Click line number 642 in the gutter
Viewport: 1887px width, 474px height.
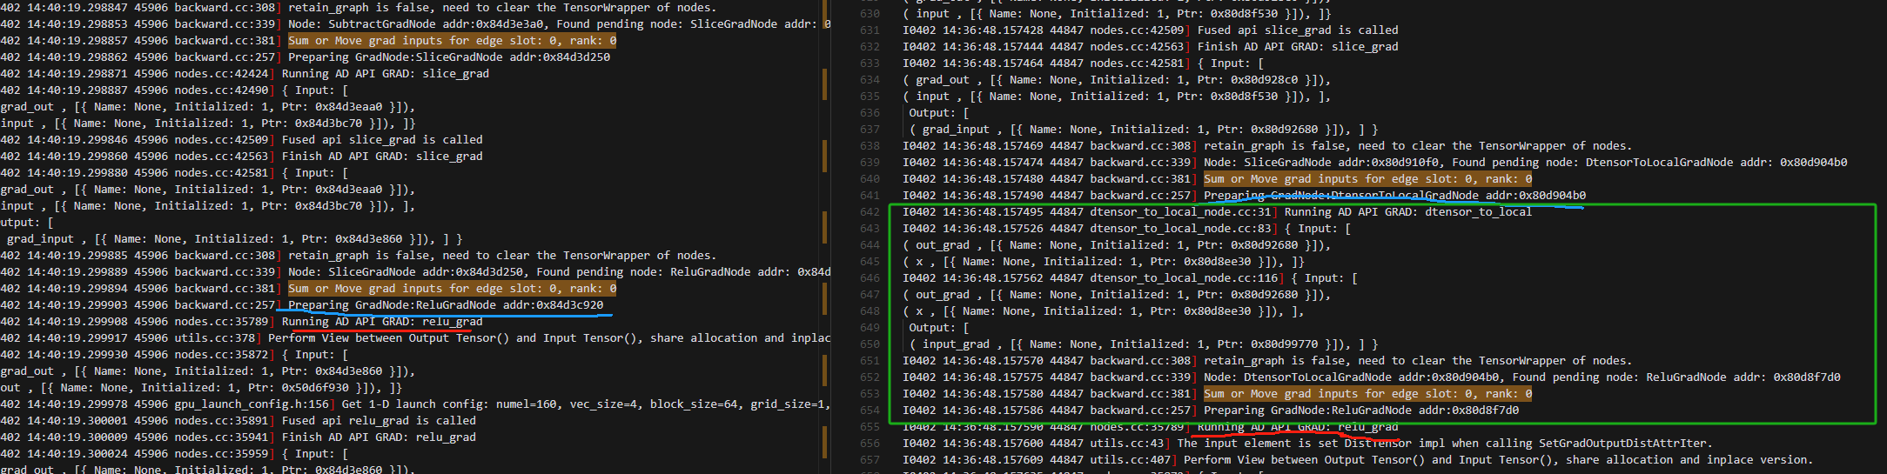(x=870, y=212)
